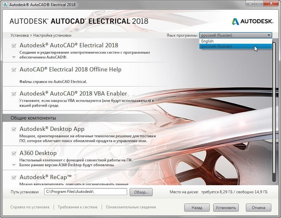Click the Обзор... browse button
Viewport: 281px width, 218px height.
click(141, 192)
